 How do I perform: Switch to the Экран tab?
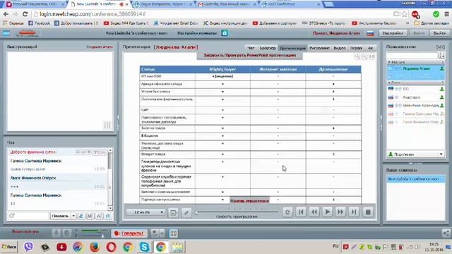[x=356, y=48]
